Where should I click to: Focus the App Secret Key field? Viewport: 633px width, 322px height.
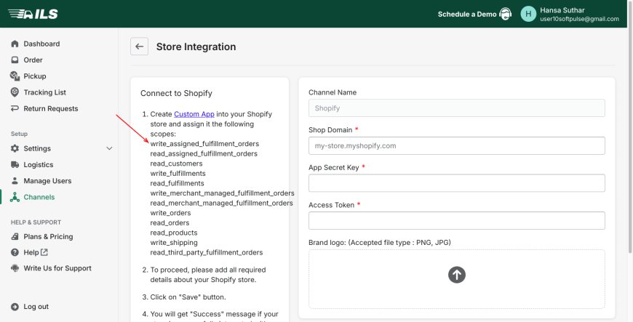[x=457, y=183]
